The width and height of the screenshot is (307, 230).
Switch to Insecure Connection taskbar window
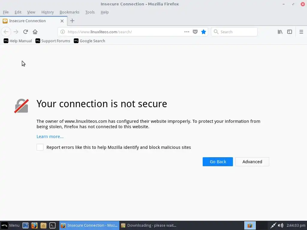(x=89, y=225)
